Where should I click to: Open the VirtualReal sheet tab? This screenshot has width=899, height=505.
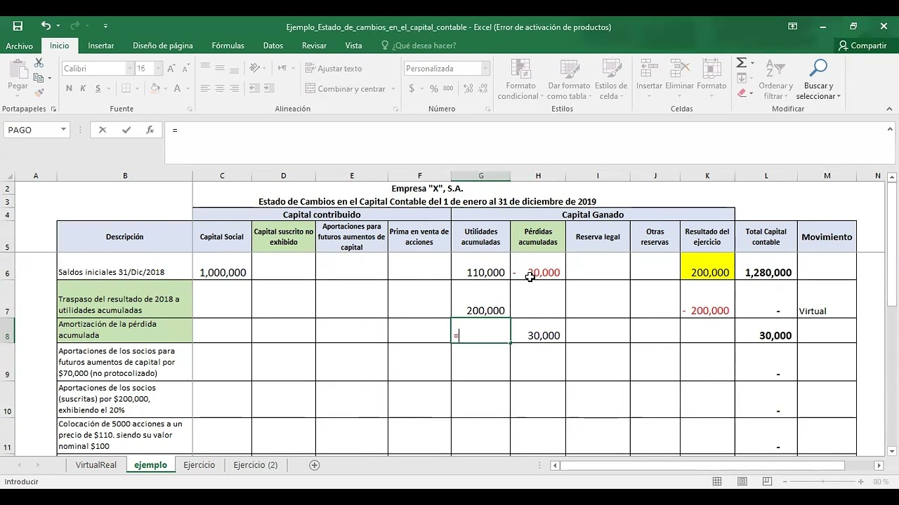[x=96, y=465]
